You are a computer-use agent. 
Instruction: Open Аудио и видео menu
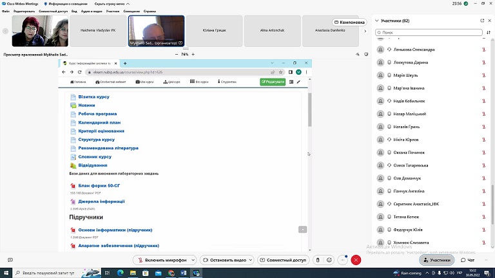point(92,12)
